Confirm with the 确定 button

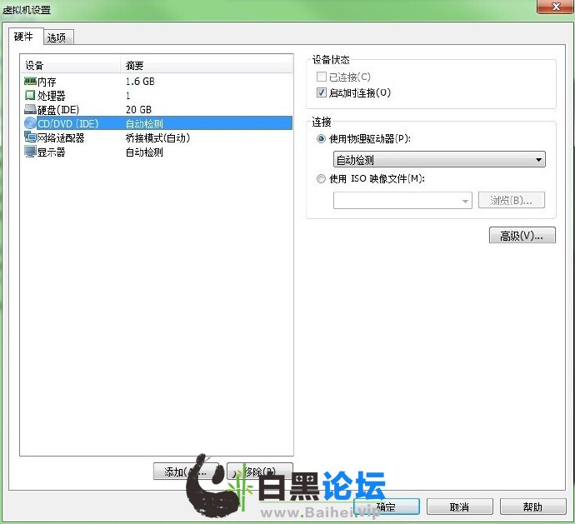[386, 507]
